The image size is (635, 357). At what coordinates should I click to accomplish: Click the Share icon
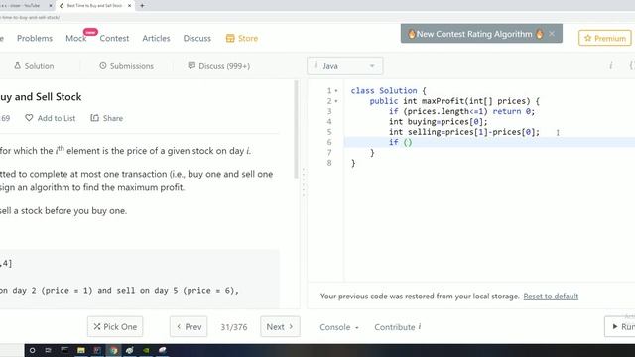95,118
